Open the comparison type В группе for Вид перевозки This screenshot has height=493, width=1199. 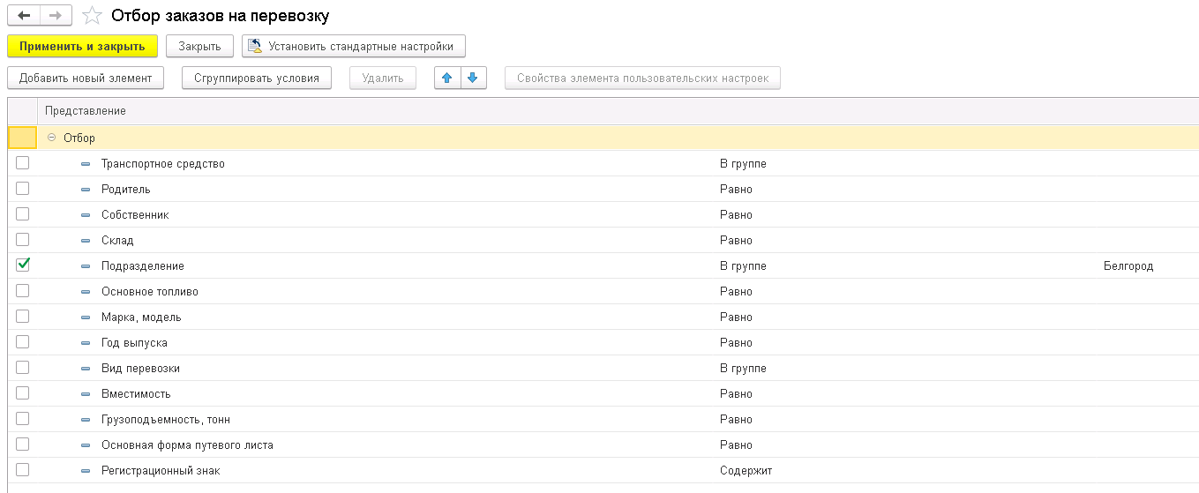tap(743, 369)
